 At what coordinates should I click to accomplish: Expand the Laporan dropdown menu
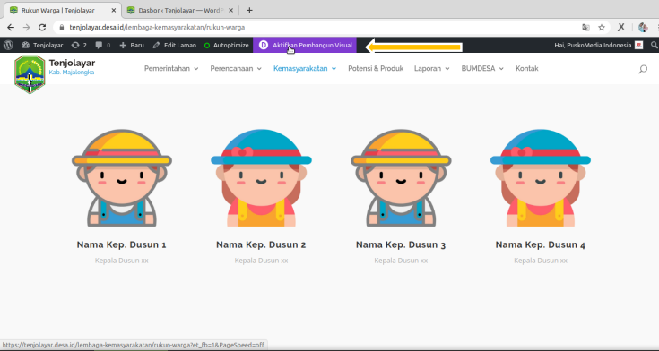(431, 68)
